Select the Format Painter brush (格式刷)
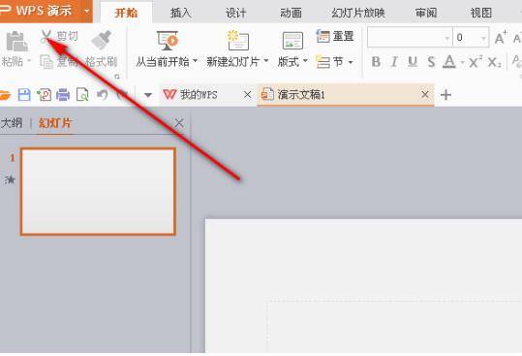The width and height of the screenshot is (522, 356). (x=101, y=40)
